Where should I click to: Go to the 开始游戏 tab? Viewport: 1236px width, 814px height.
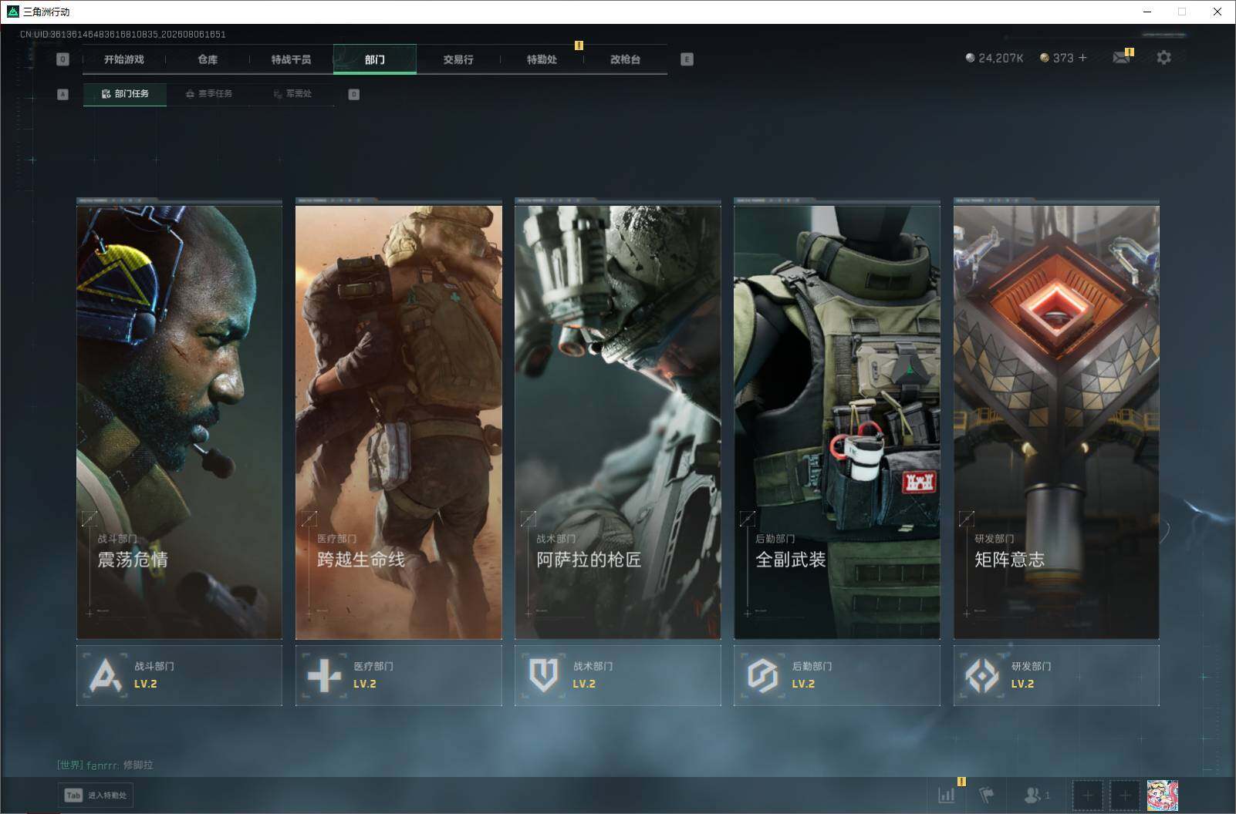(x=124, y=59)
